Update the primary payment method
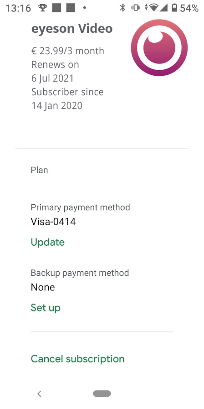Viewport: 204px width, 409px height. (x=48, y=242)
